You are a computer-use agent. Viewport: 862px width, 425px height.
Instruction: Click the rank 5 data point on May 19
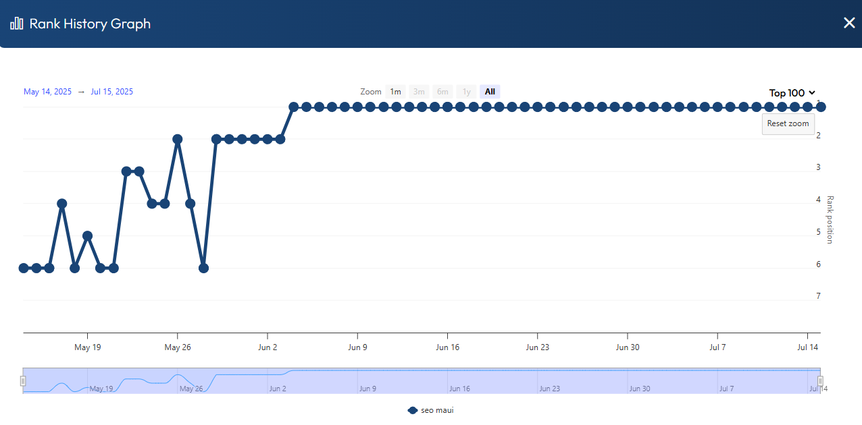(x=87, y=235)
